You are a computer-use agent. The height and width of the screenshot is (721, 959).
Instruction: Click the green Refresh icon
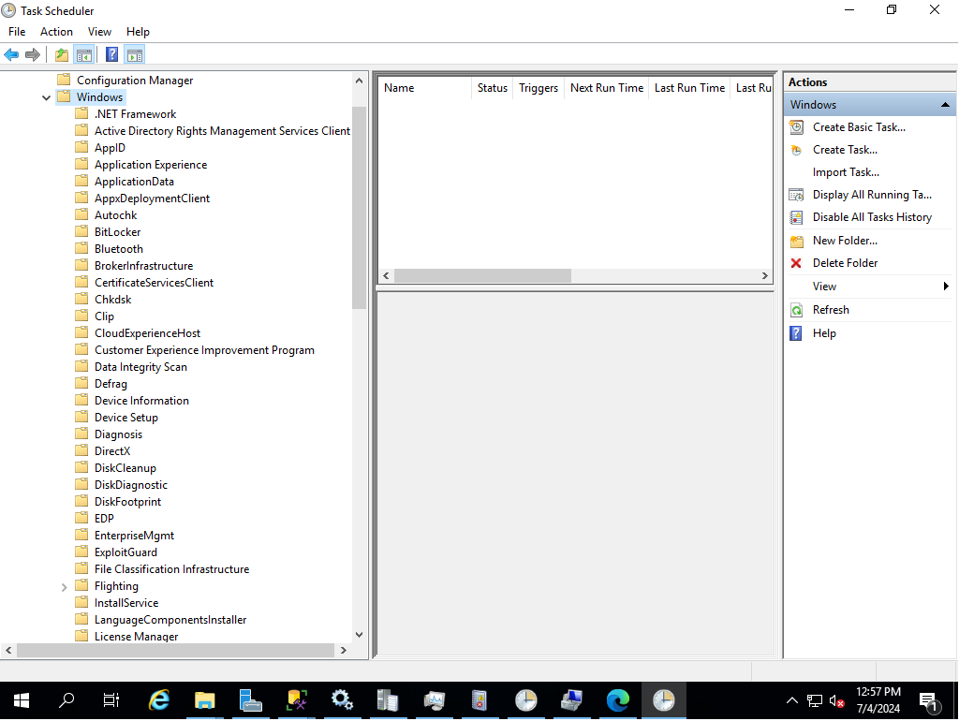click(796, 310)
